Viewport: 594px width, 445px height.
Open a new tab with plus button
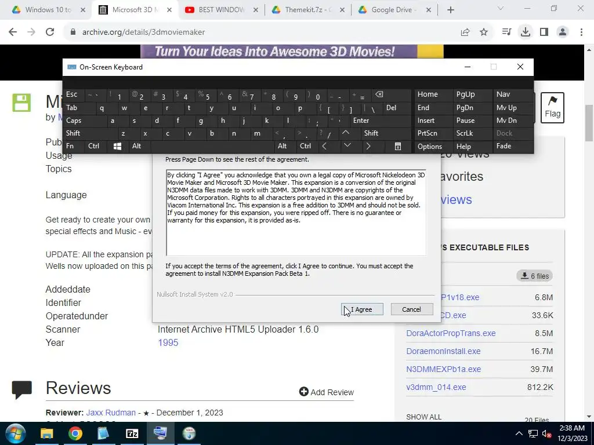coord(450,10)
